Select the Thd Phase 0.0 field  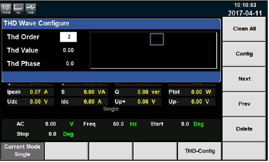pyautogui.click(x=70, y=63)
